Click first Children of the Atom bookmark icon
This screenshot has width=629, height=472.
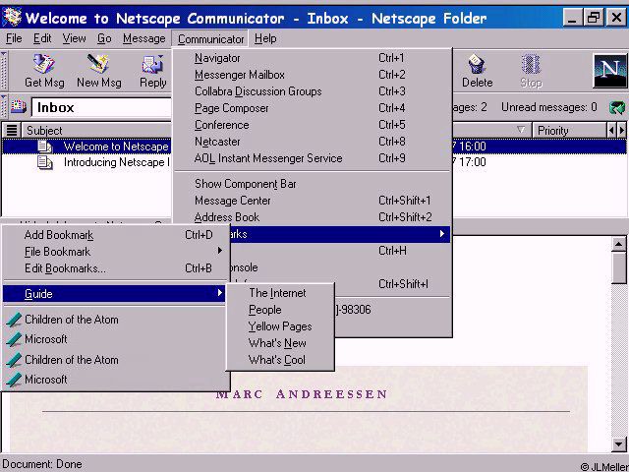click(14, 320)
